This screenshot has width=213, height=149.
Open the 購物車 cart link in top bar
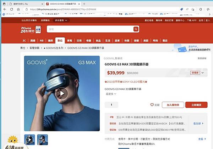tap(159, 20)
